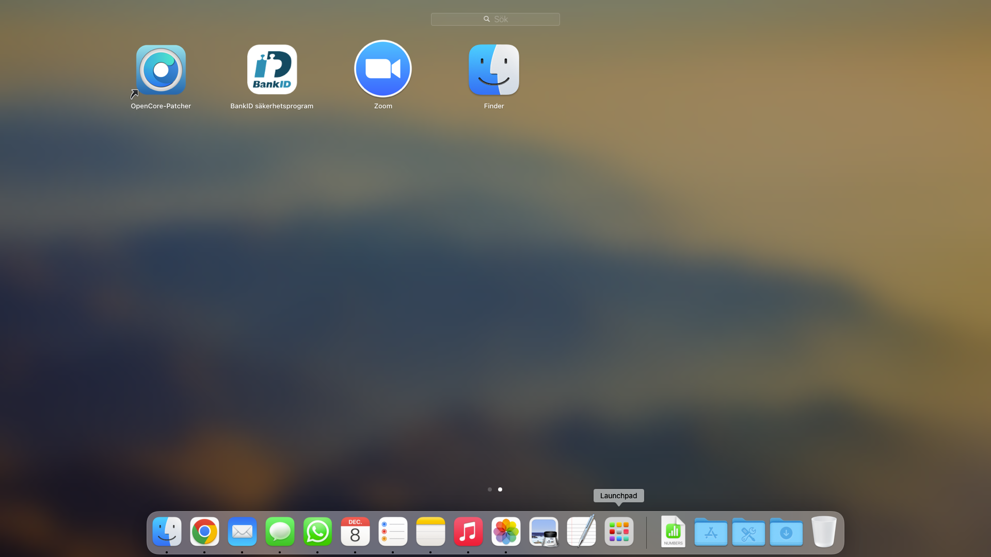Expand the Downloads folder stack

786,532
